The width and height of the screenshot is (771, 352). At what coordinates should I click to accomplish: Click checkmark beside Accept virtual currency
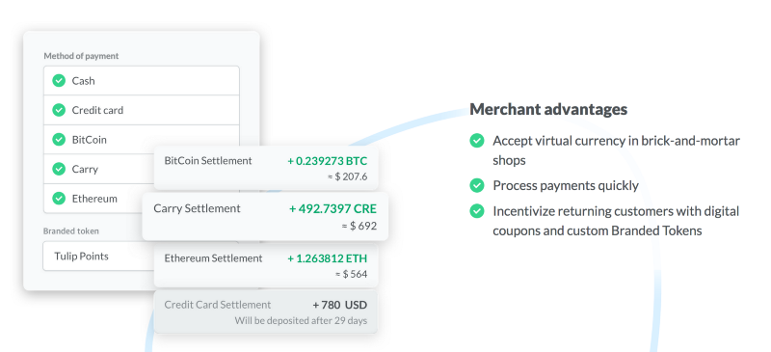click(x=476, y=141)
